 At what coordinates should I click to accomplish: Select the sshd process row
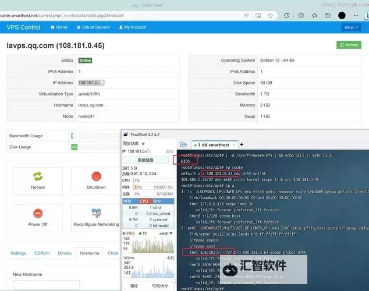point(148,208)
